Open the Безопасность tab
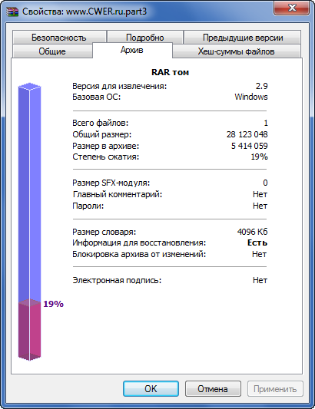 (59, 38)
